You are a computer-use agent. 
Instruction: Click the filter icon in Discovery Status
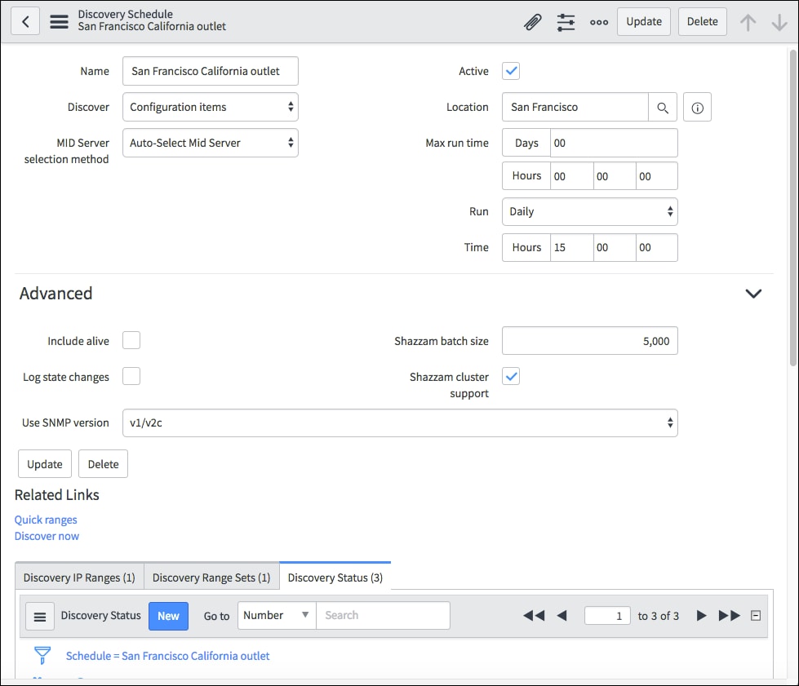point(42,655)
